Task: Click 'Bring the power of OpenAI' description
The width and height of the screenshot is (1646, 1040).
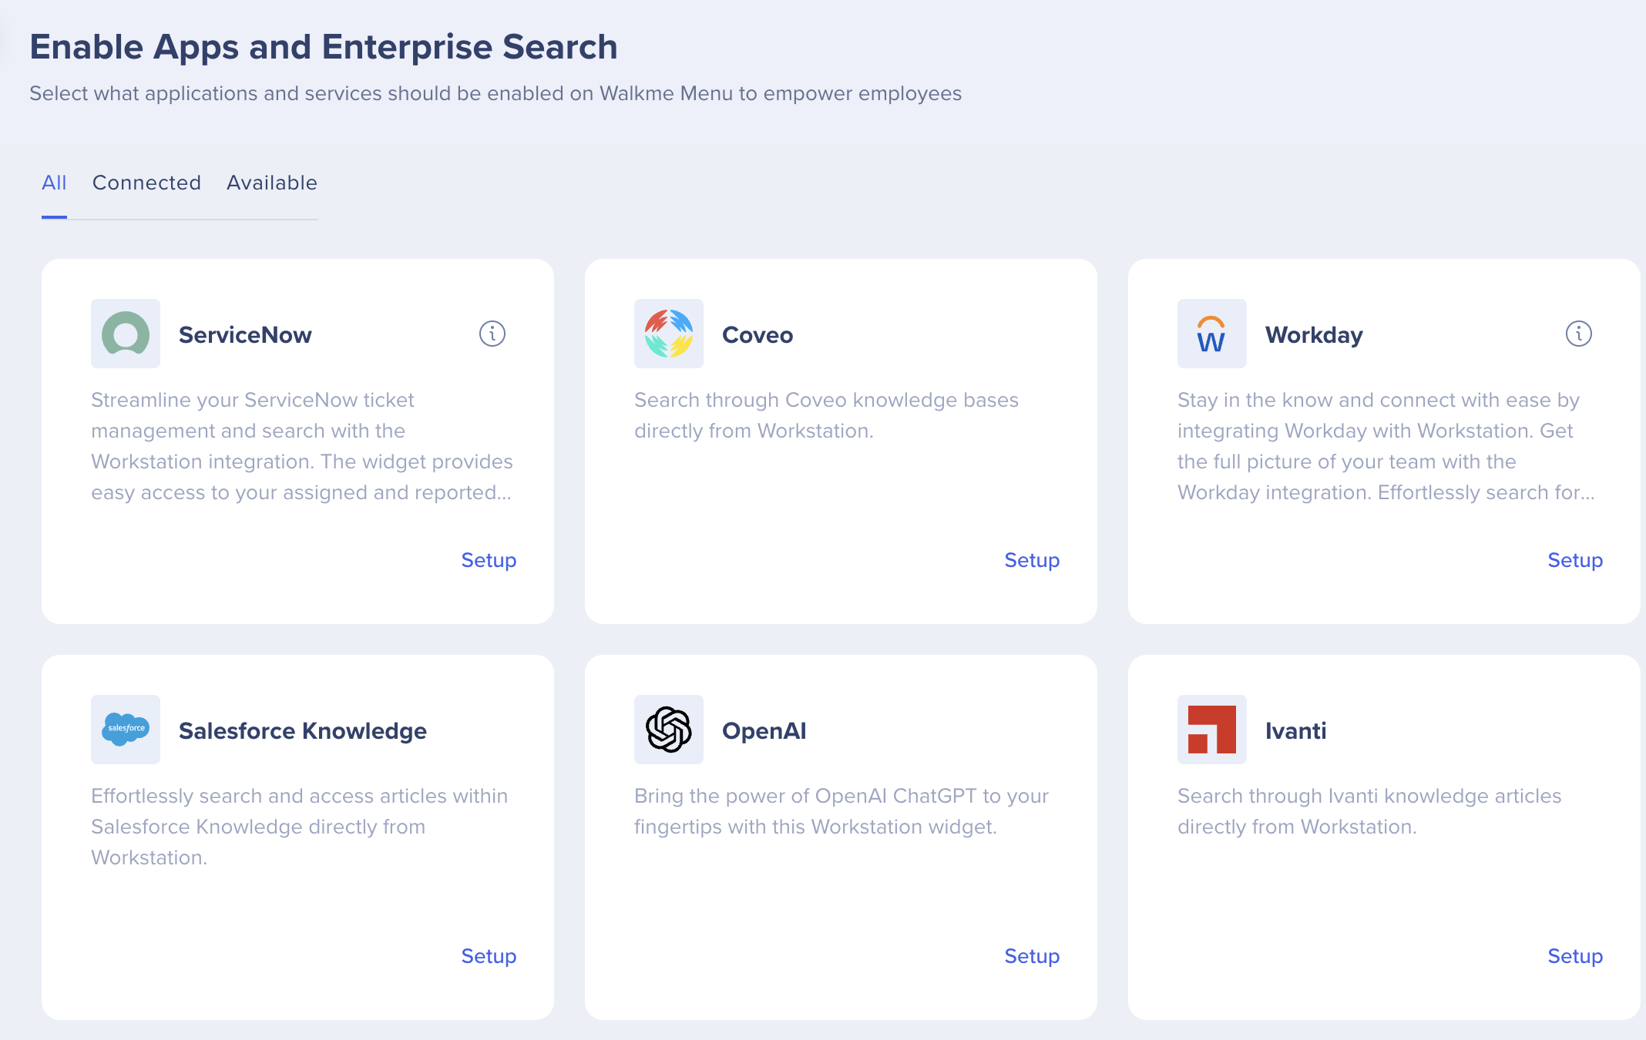Action: click(841, 811)
